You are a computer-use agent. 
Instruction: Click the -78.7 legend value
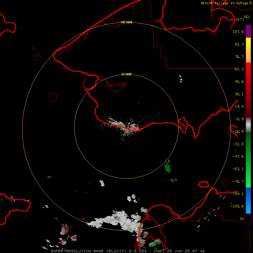click(x=238, y=182)
